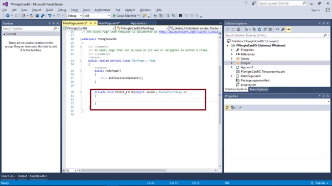Open the Analyze menu

point(130,10)
